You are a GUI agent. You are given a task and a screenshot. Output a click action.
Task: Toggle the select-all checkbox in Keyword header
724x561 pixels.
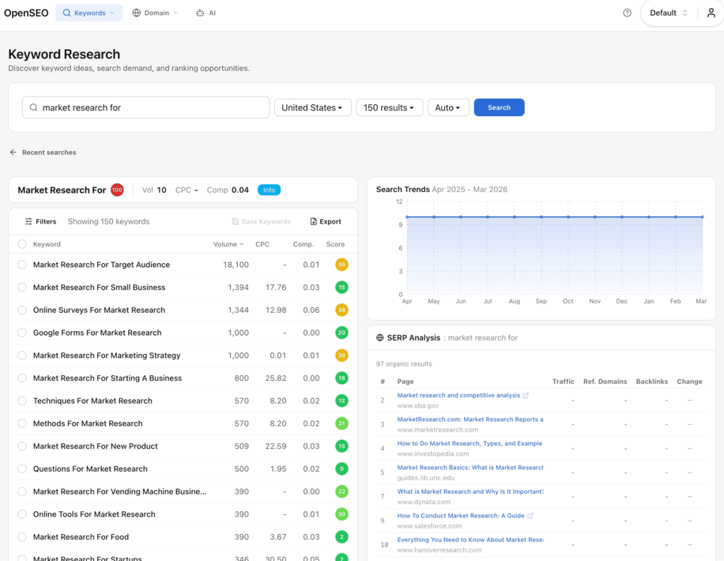[21, 244]
